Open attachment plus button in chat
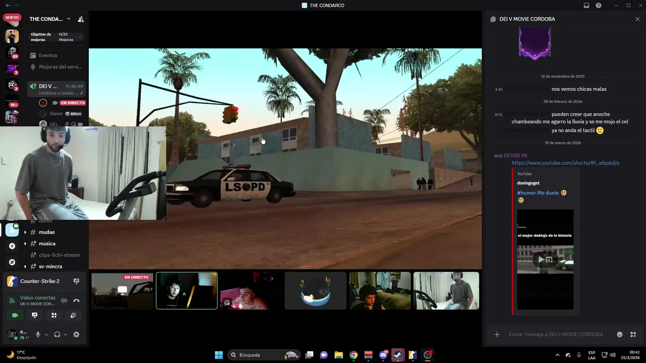Viewport: 646px width, 363px height. pyautogui.click(x=497, y=334)
